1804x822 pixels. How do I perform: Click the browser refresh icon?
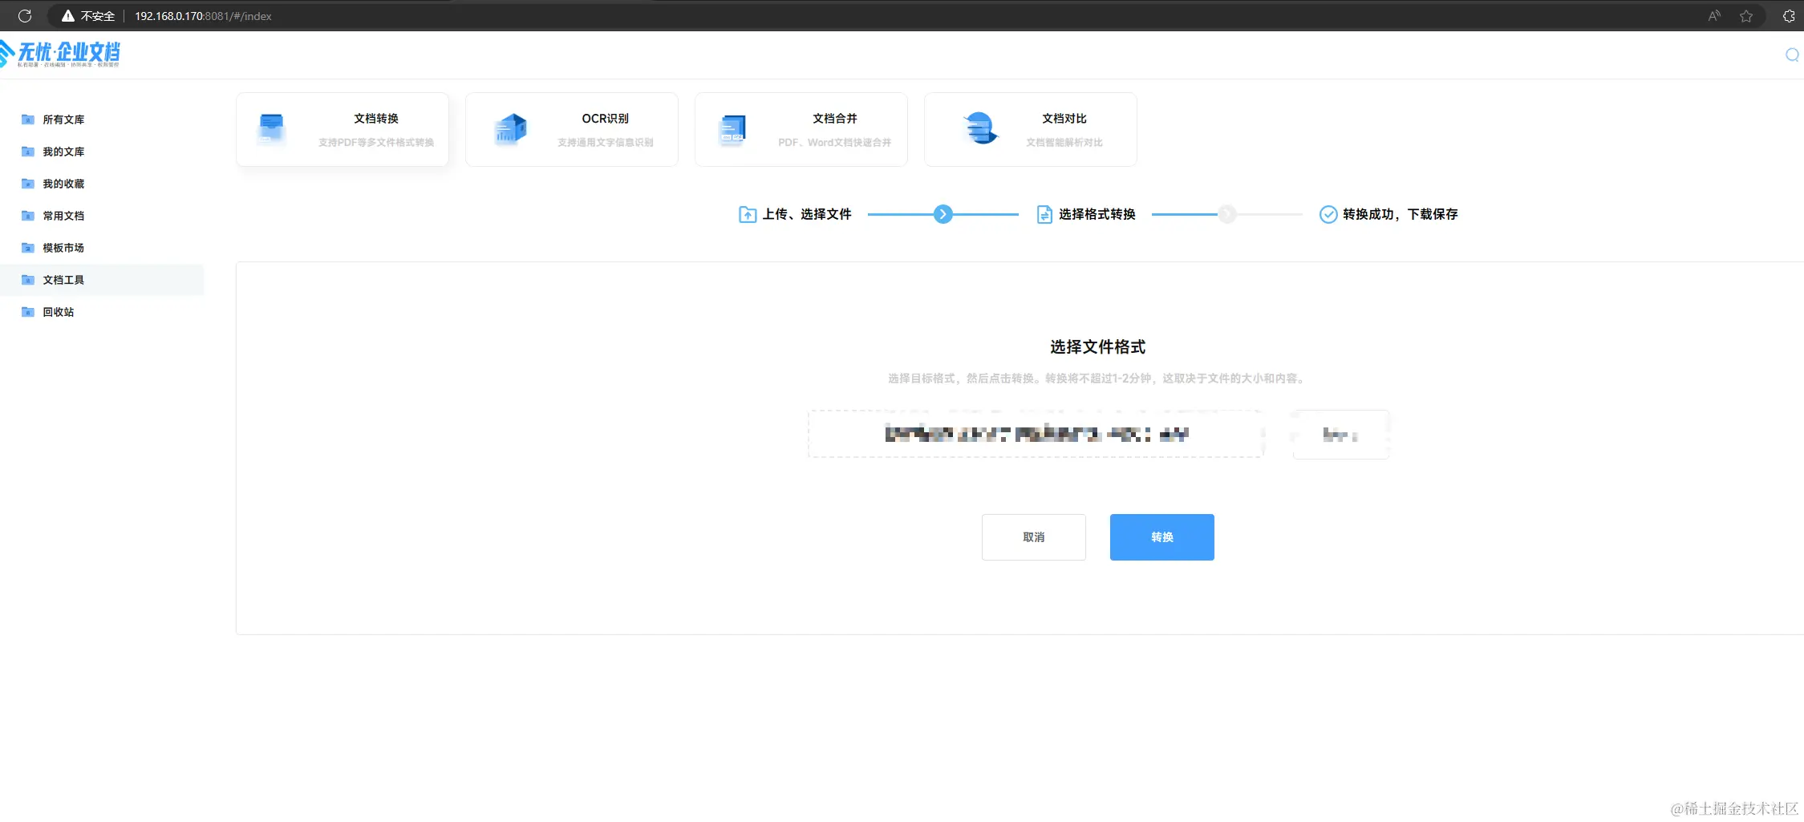24,15
